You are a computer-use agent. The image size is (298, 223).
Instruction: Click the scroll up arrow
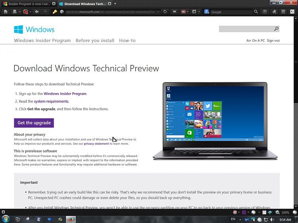click(296, 18)
